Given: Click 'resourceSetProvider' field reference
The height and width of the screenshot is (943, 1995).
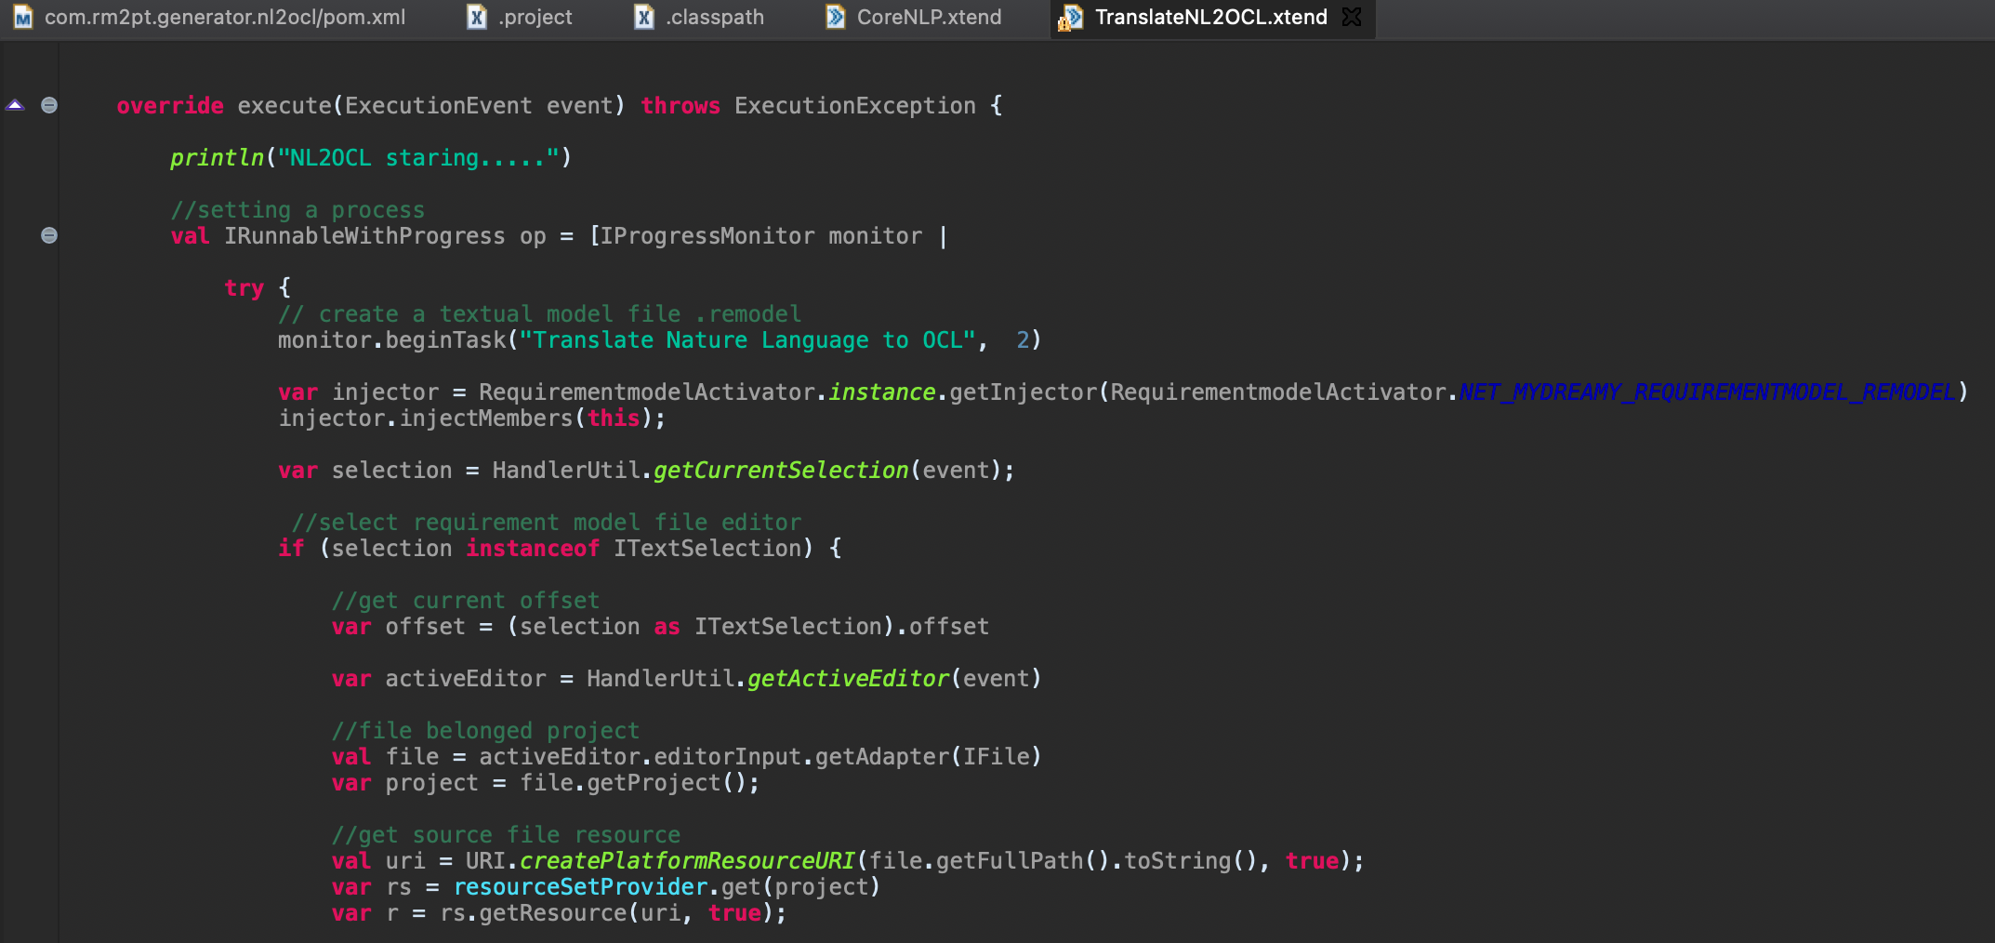Looking at the screenshot, I should tap(580, 887).
